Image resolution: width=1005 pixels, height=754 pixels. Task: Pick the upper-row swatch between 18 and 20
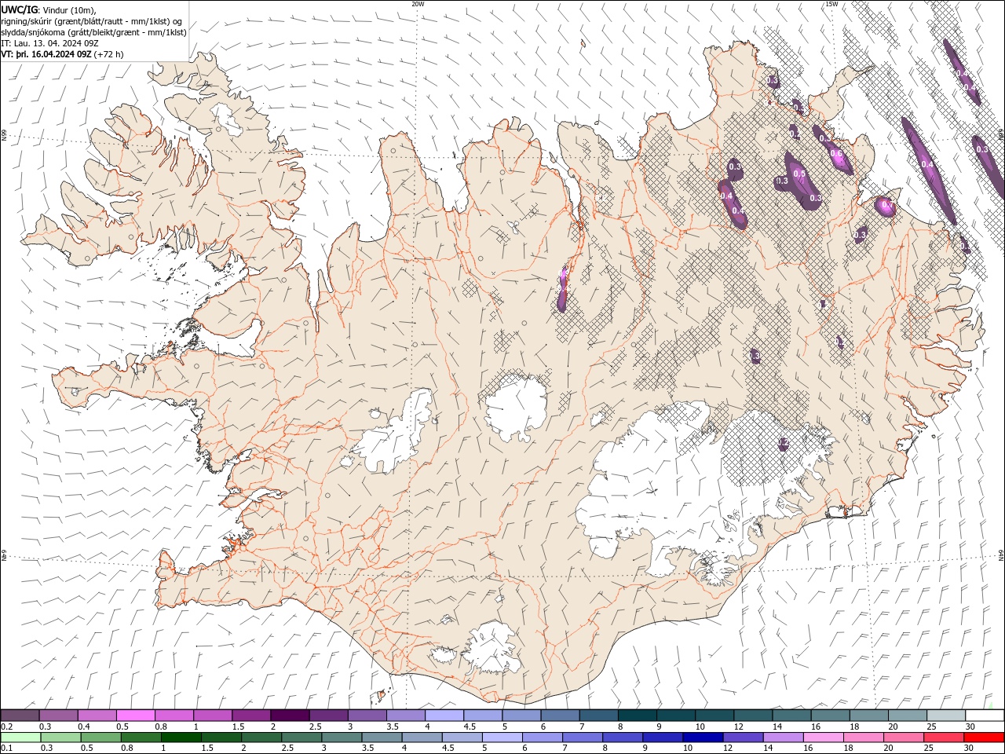[x=868, y=716]
